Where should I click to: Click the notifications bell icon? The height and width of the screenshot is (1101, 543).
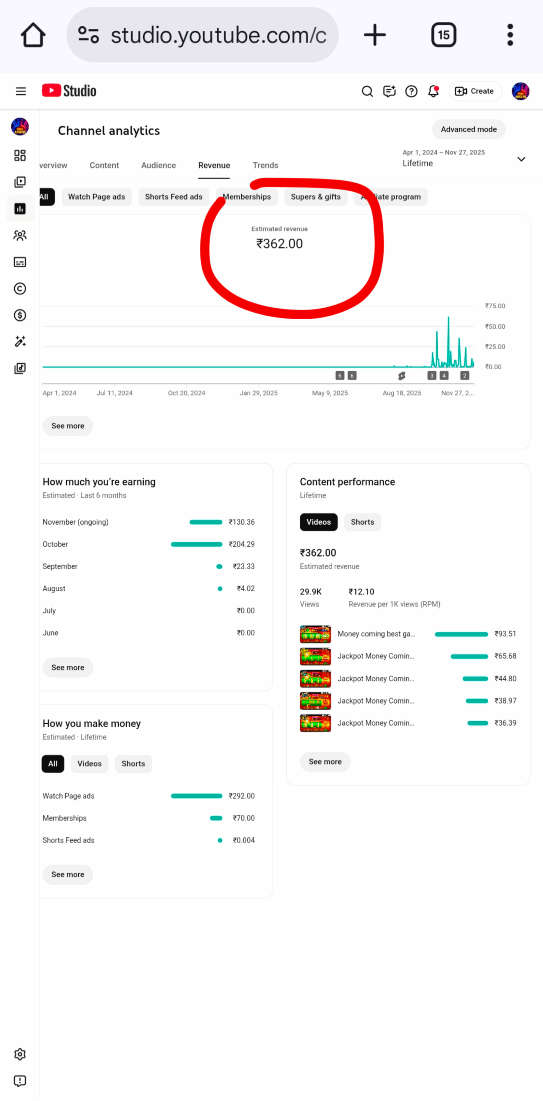[433, 91]
